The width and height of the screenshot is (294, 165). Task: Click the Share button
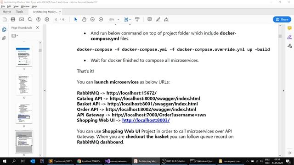282,19
